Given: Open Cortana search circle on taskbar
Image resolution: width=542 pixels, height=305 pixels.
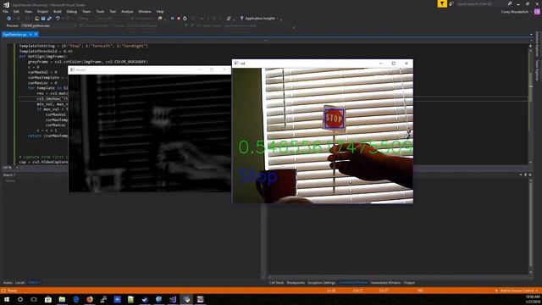Looking at the screenshot, I should 20,299.
